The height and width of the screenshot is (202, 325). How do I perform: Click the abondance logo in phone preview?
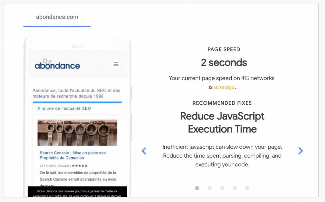pos(57,64)
